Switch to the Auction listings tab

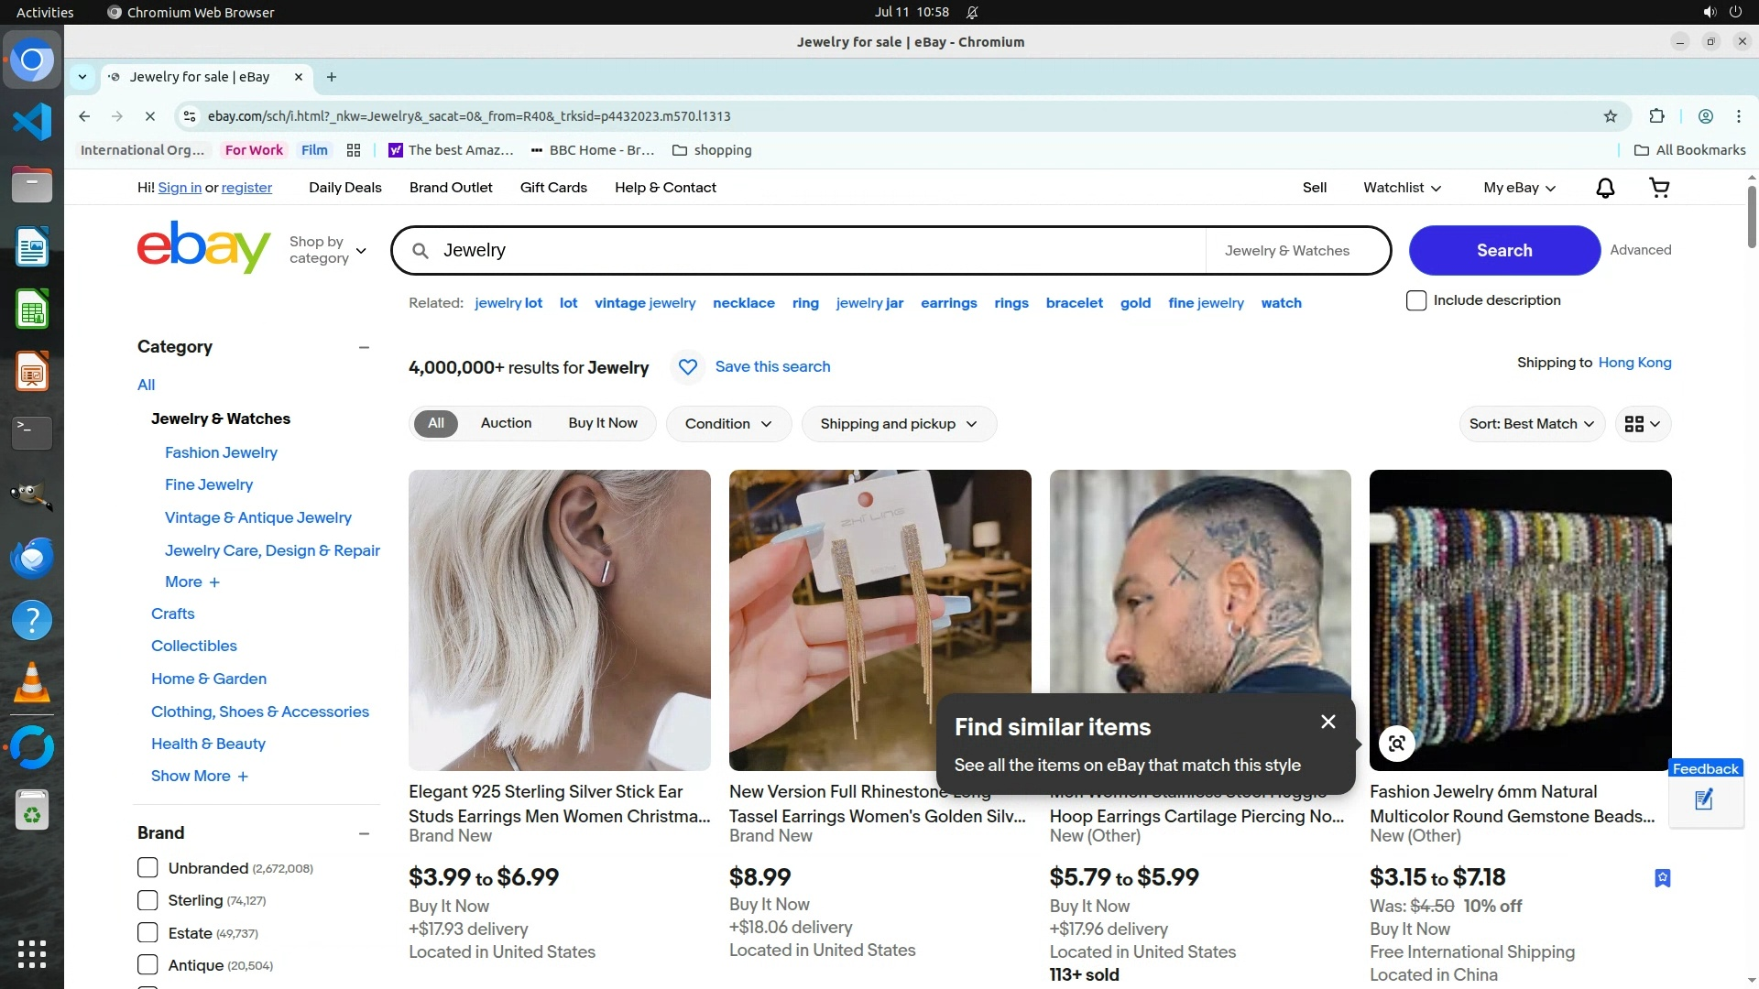click(x=506, y=423)
